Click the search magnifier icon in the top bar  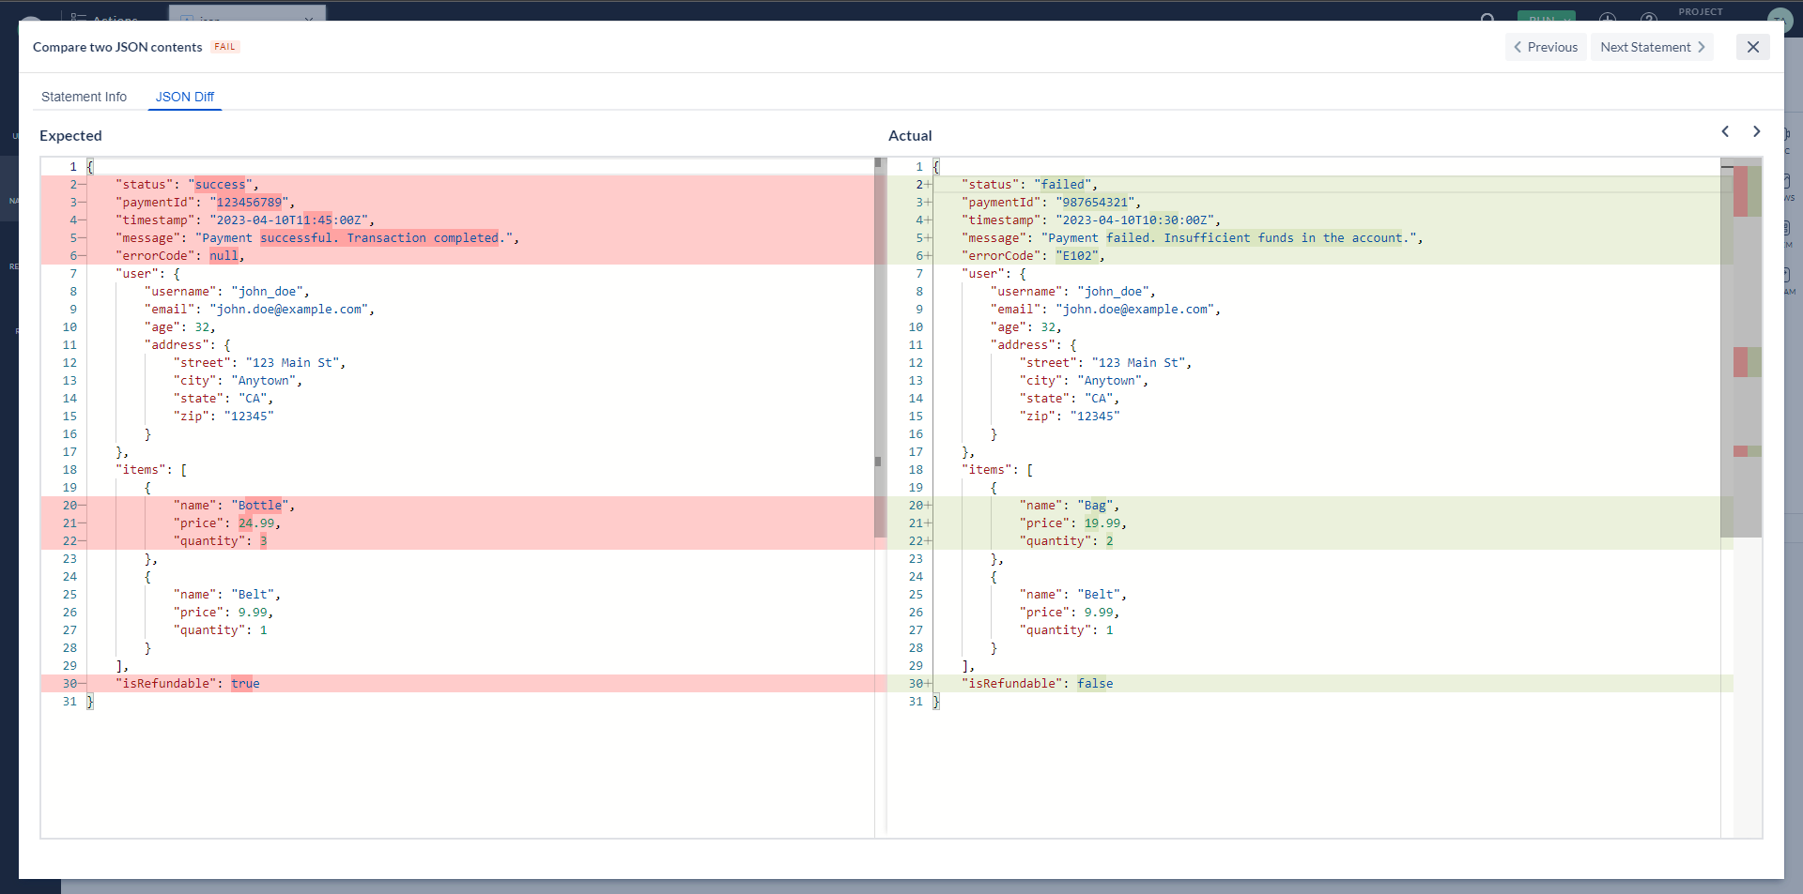coord(1487,19)
